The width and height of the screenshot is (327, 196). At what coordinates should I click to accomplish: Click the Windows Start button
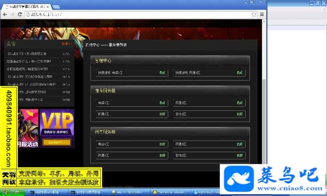(x=12, y=192)
